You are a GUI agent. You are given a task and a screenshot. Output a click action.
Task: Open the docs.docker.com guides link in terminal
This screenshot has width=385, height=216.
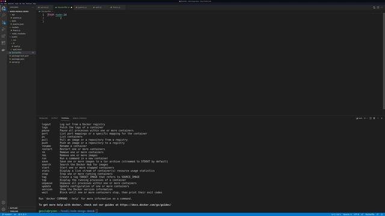(146, 205)
